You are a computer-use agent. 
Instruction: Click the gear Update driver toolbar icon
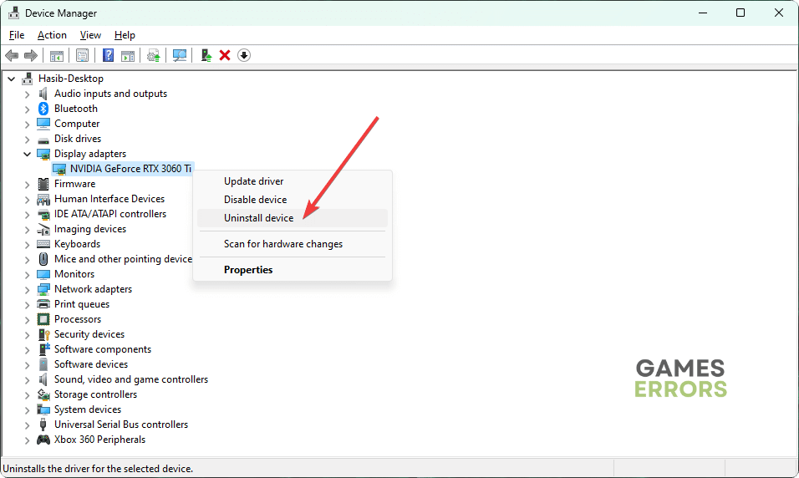154,55
